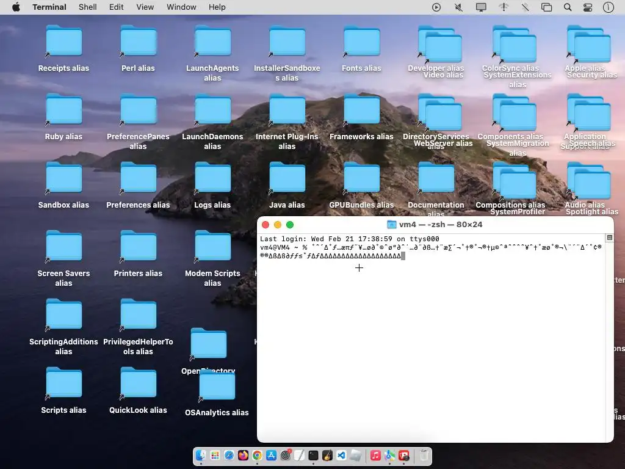Open the display menu bar icon
625x469 pixels.
click(x=481, y=7)
